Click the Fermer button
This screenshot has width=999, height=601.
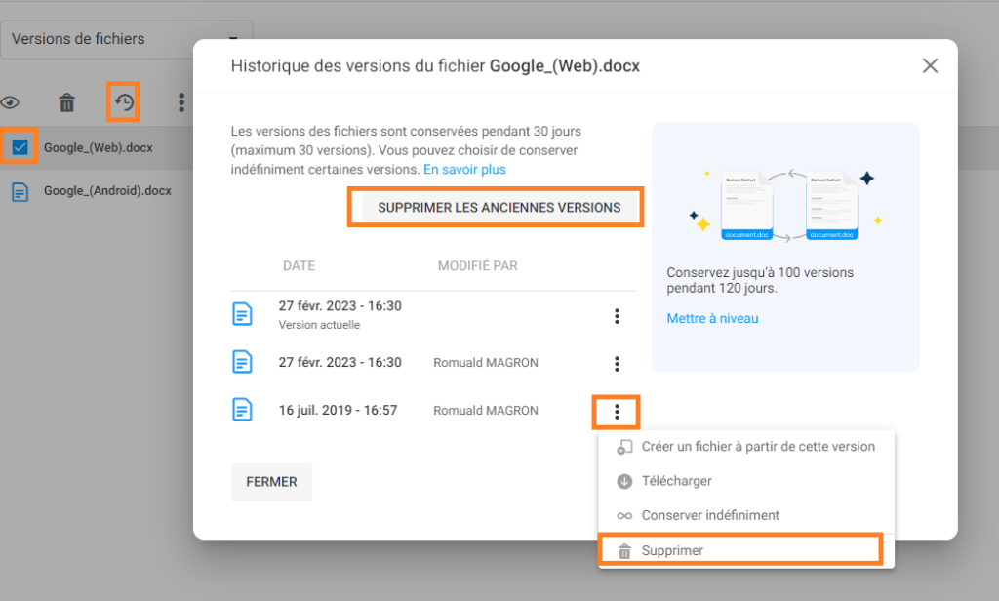[271, 482]
